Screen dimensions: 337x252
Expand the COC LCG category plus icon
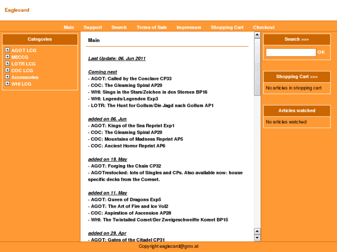(x=7, y=70)
